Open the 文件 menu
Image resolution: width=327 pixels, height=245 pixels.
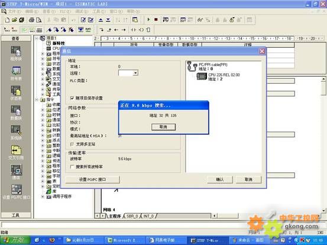click(x=14, y=11)
